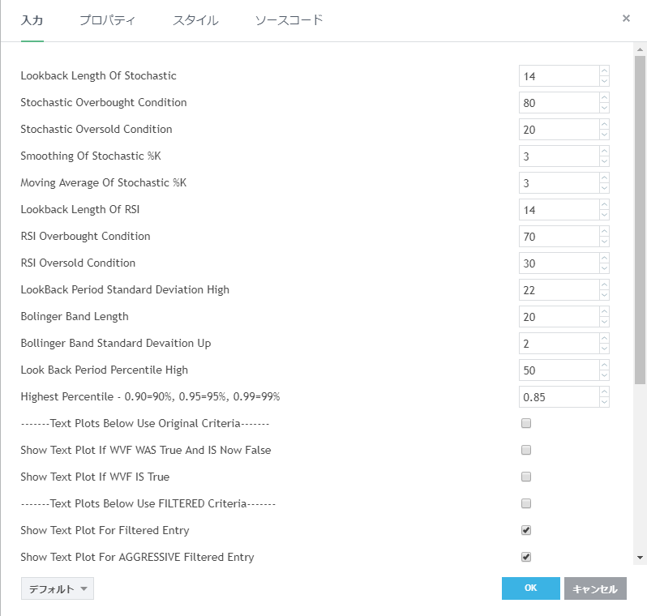The height and width of the screenshot is (616, 647).
Task: Decrease RSI Oversold Condition value
Action: pos(604,268)
